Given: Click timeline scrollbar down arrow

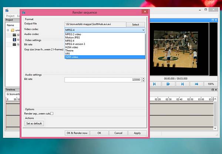Looking at the screenshot, I should 215,128.
